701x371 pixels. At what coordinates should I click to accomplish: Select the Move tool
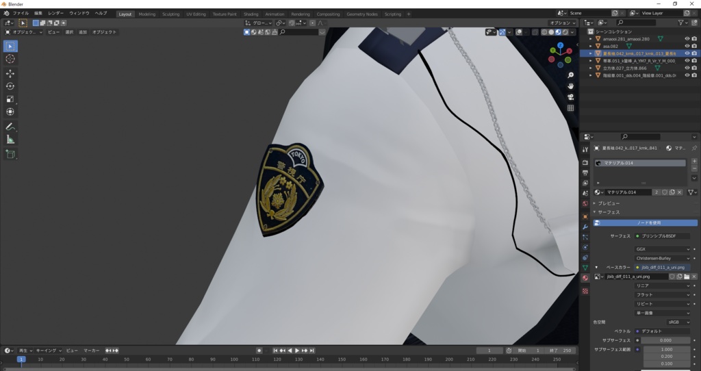(10, 73)
